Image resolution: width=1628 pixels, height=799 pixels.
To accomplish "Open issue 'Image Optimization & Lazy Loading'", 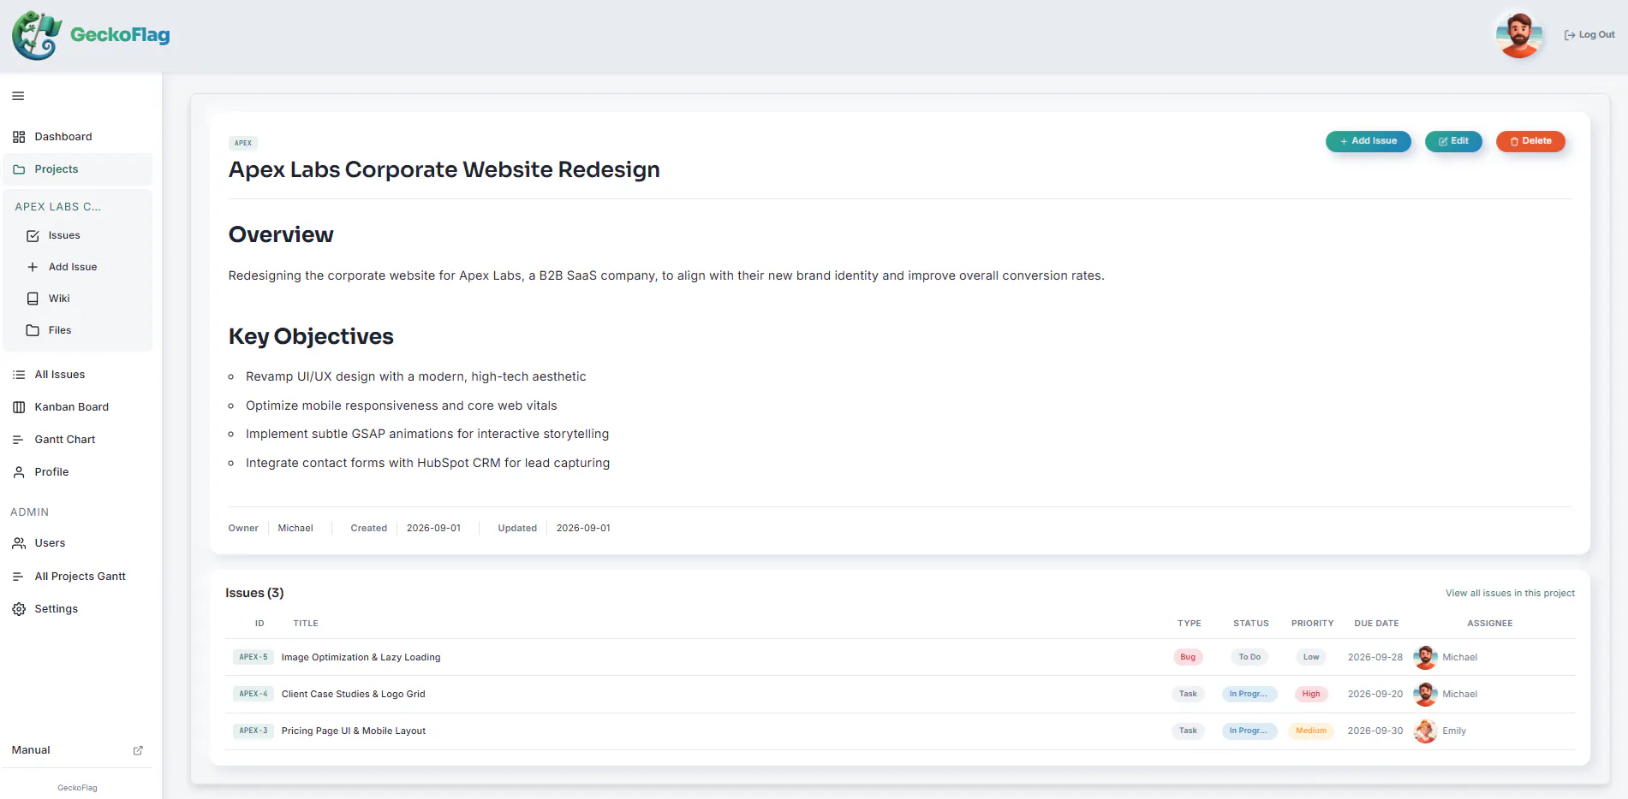I will tap(361, 657).
